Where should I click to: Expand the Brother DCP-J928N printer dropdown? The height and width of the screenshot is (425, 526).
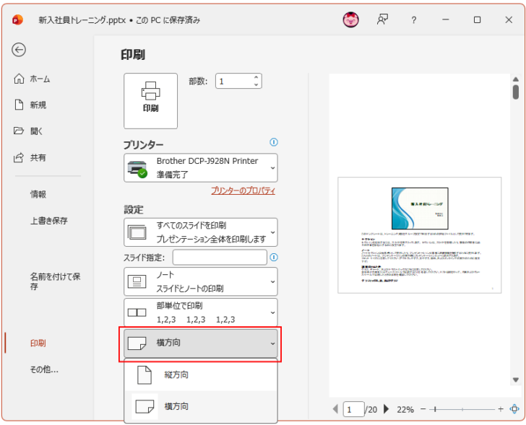click(x=200, y=167)
